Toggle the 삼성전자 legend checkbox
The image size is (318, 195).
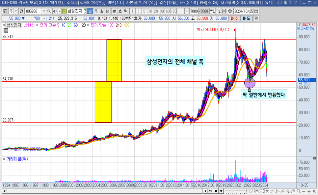point(4,25)
